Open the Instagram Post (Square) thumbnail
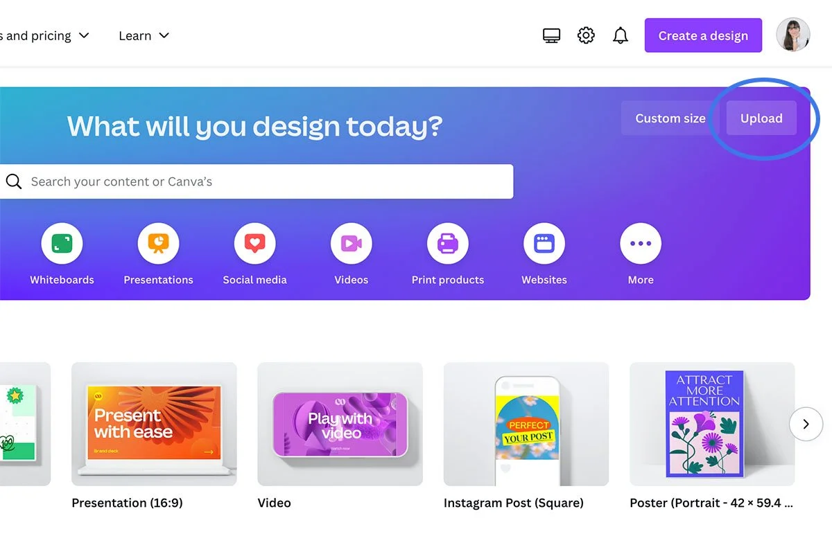The image size is (832, 554). pyautogui.click(x=526, y=424)
